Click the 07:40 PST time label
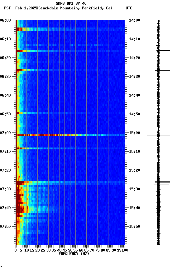Image resolution: width=172 pixels, height=270 pixels. pyautogui.click(x=5, y=208)
